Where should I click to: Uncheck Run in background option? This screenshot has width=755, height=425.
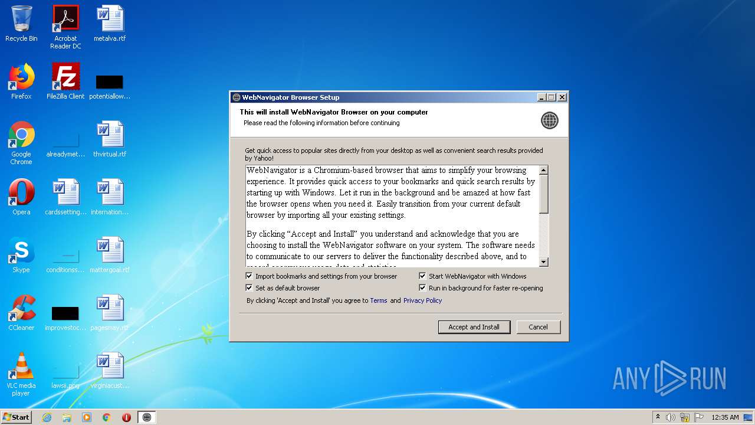click(422, 288)
